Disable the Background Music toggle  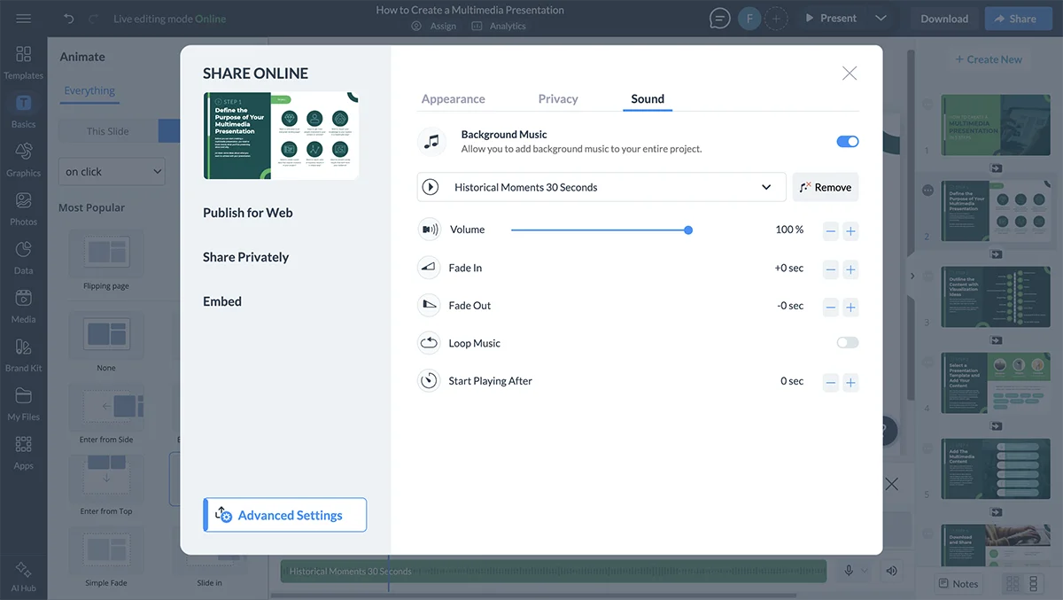point(848,142)
